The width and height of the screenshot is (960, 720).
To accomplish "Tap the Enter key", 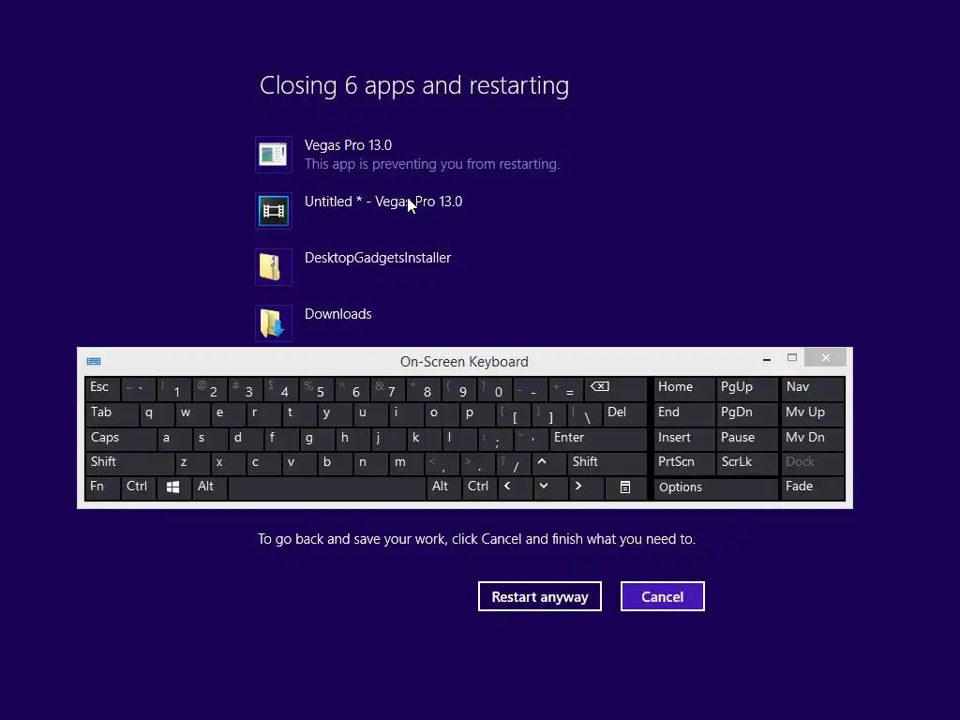I will click(x=597, y=439).
